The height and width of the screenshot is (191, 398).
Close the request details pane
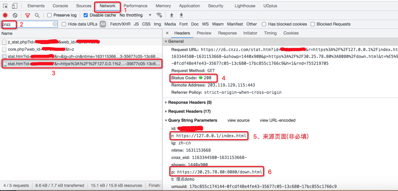pyautogui.click(x=167, y=33)
